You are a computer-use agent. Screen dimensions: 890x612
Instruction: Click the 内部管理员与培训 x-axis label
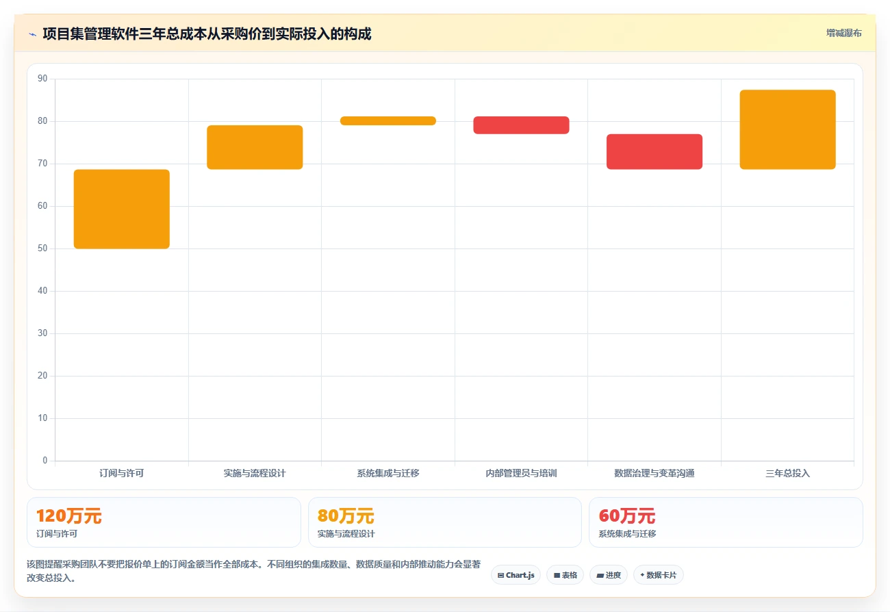tap(521, 473)
